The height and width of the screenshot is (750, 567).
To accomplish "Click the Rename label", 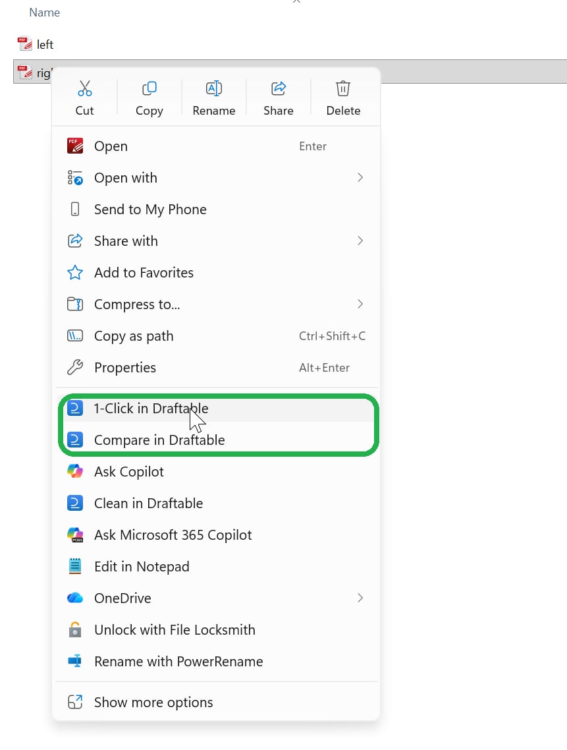I will pyautogui.click(x=214, y=111).
